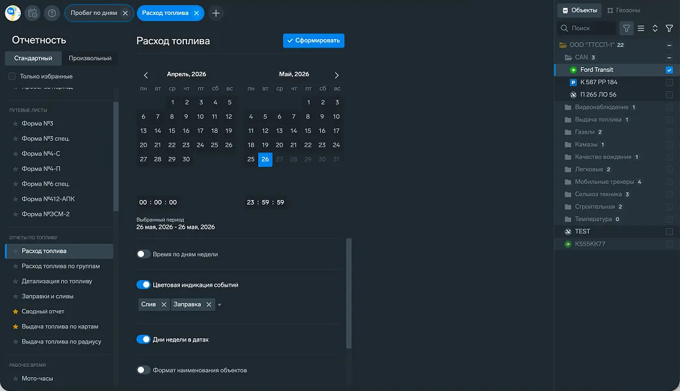Check the П 265 ЛО 56 checkbox
Viewport: 680px width, 391px height.
pos(669,94)
